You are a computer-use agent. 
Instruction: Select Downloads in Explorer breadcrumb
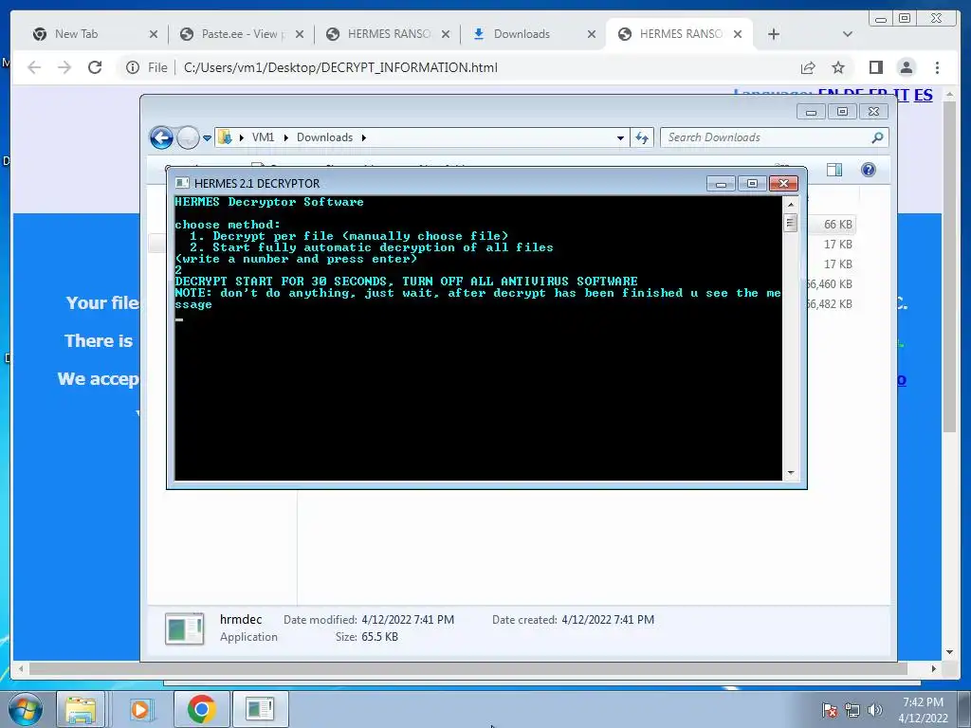click(324, 137)
